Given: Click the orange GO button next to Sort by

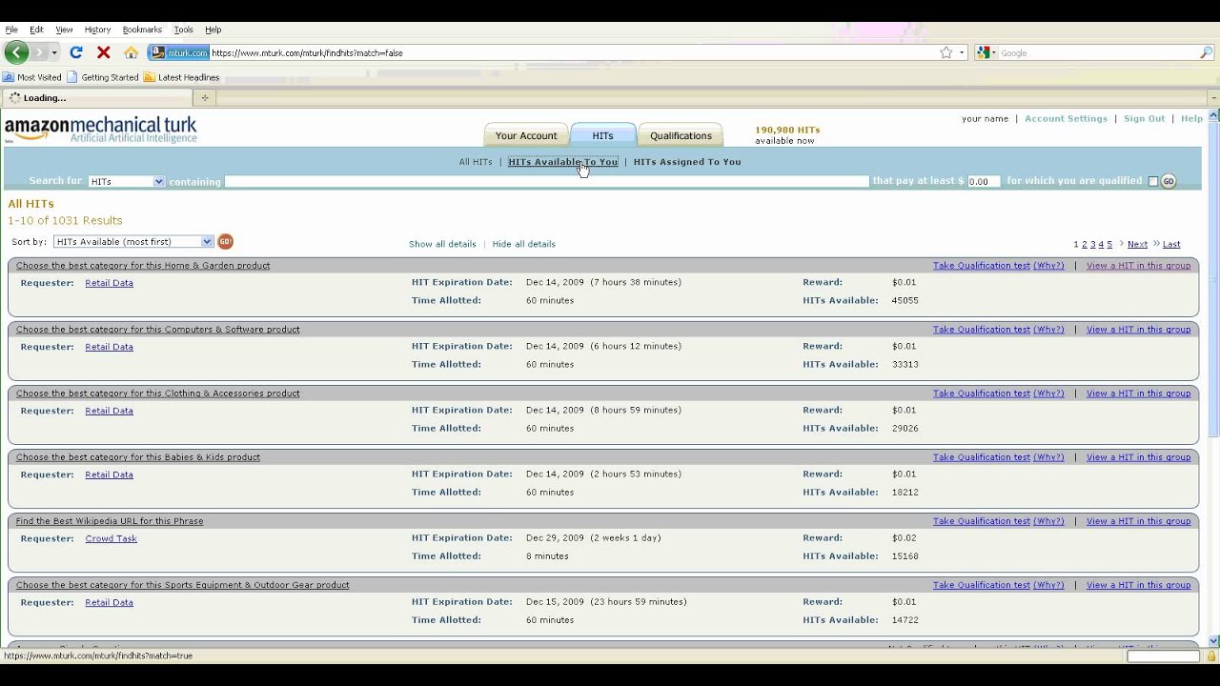Looking at the screenshot, I should click(226, 241).
